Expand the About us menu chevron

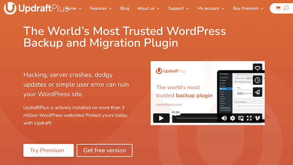tap(158, 9)
